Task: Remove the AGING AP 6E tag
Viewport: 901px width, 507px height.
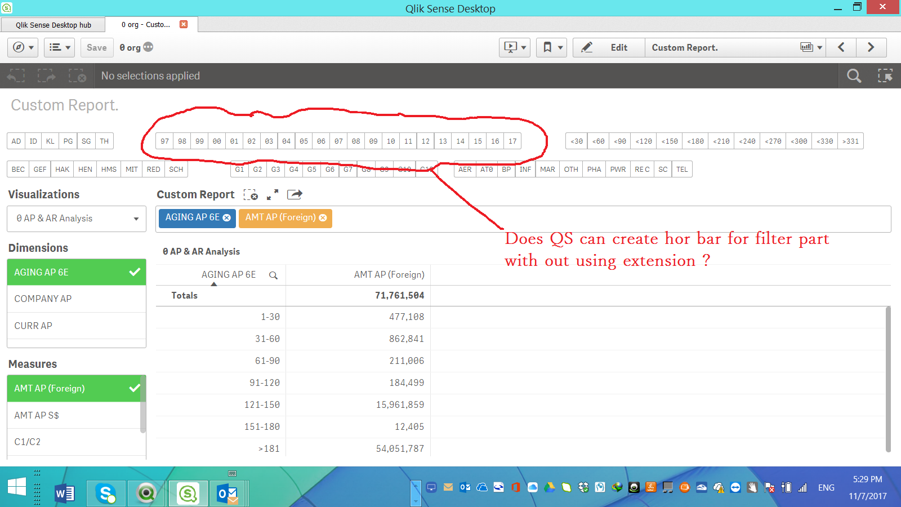Action: [x=227, y=218]
